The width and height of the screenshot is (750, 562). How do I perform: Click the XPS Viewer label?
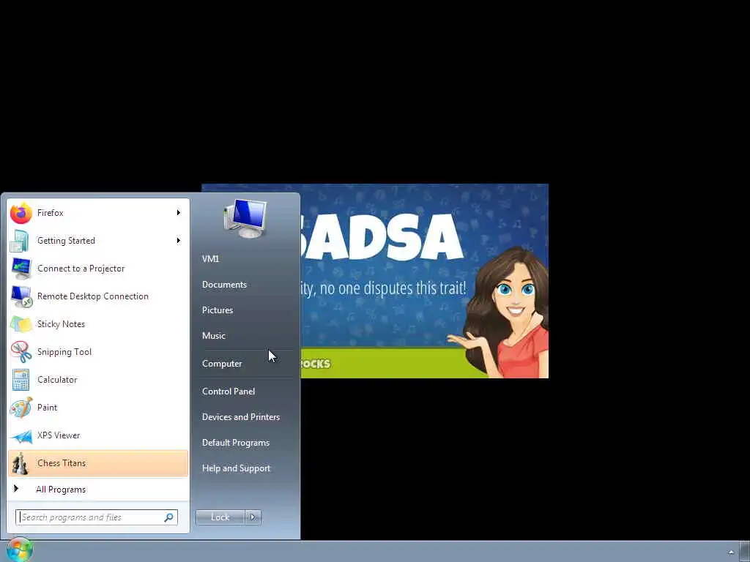click(59, 435)
